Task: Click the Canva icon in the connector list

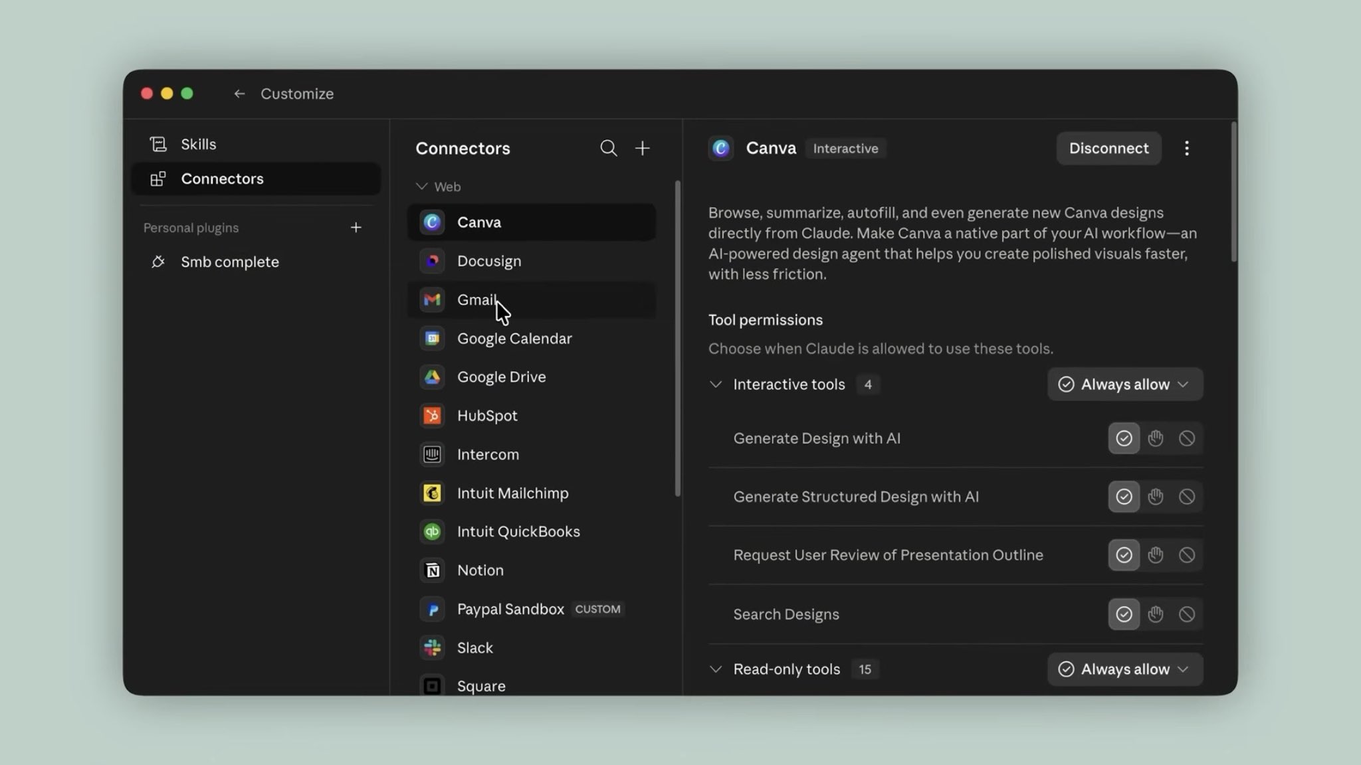Action: (432, 222)
